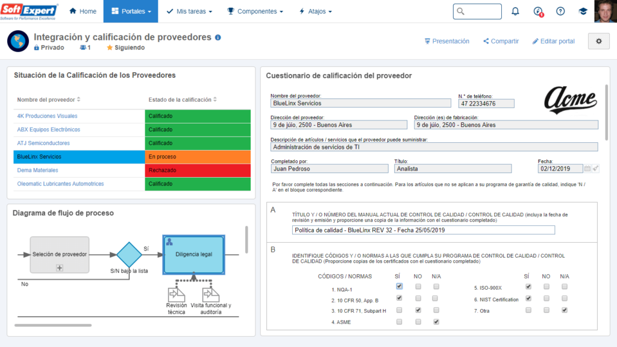The image size is (617, 347).
Task: Click the info icon beside portal title
Action: [218, 37]
